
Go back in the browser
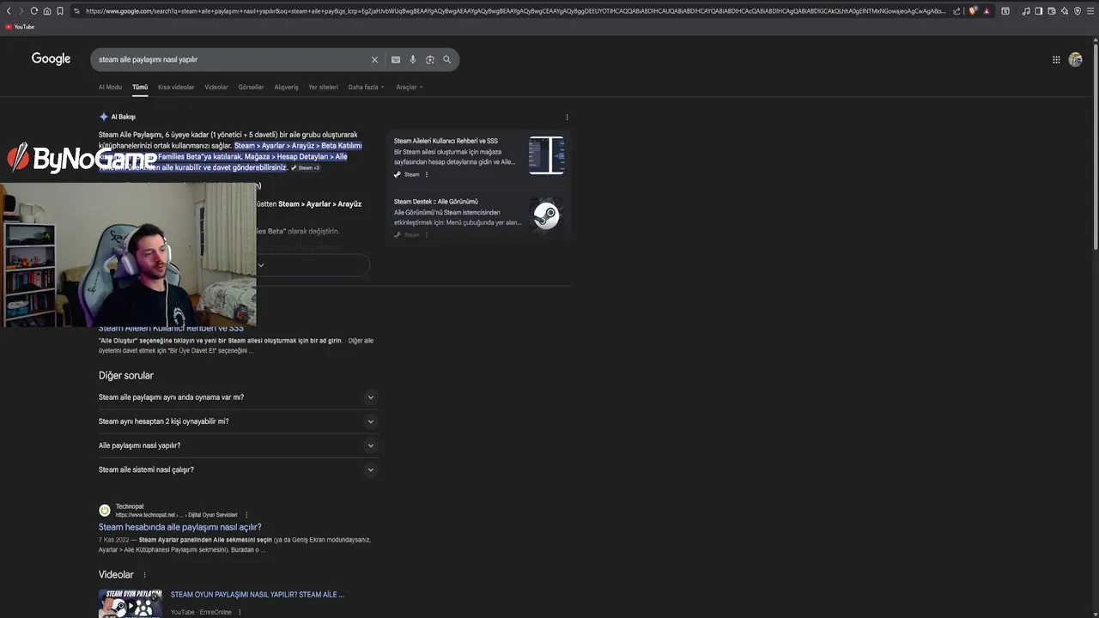9,11
